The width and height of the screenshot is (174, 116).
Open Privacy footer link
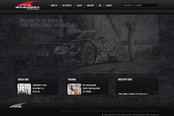(x=146, y=111)
